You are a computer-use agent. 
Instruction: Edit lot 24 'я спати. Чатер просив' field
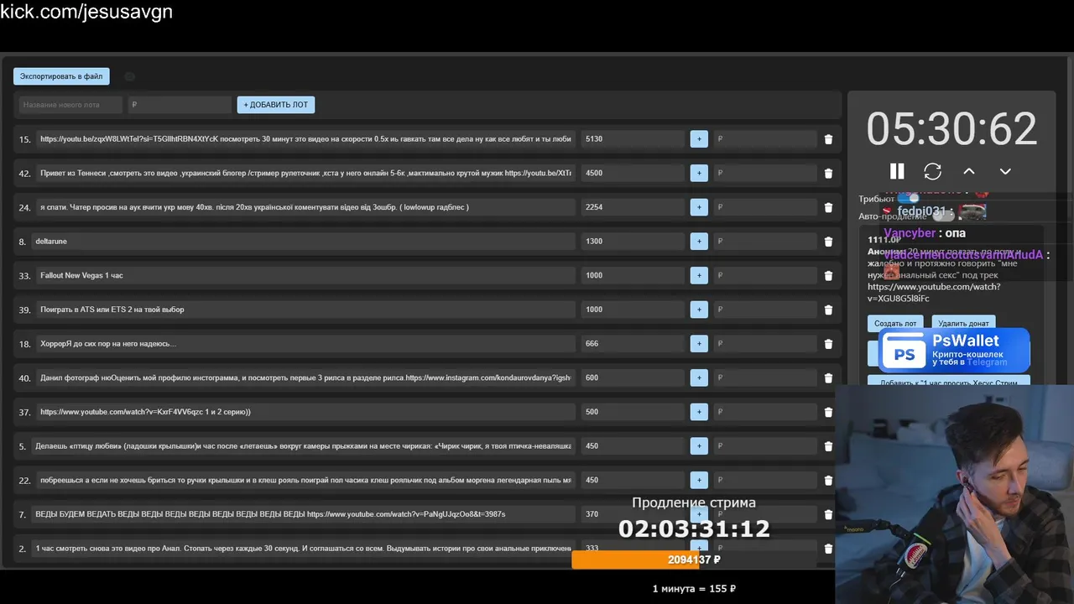tap(306, 207)
